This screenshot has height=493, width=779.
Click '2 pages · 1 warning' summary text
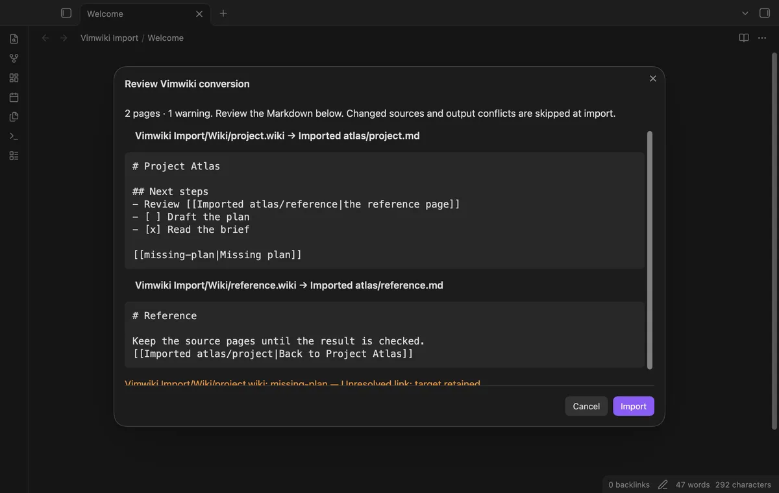coord(167,114)
